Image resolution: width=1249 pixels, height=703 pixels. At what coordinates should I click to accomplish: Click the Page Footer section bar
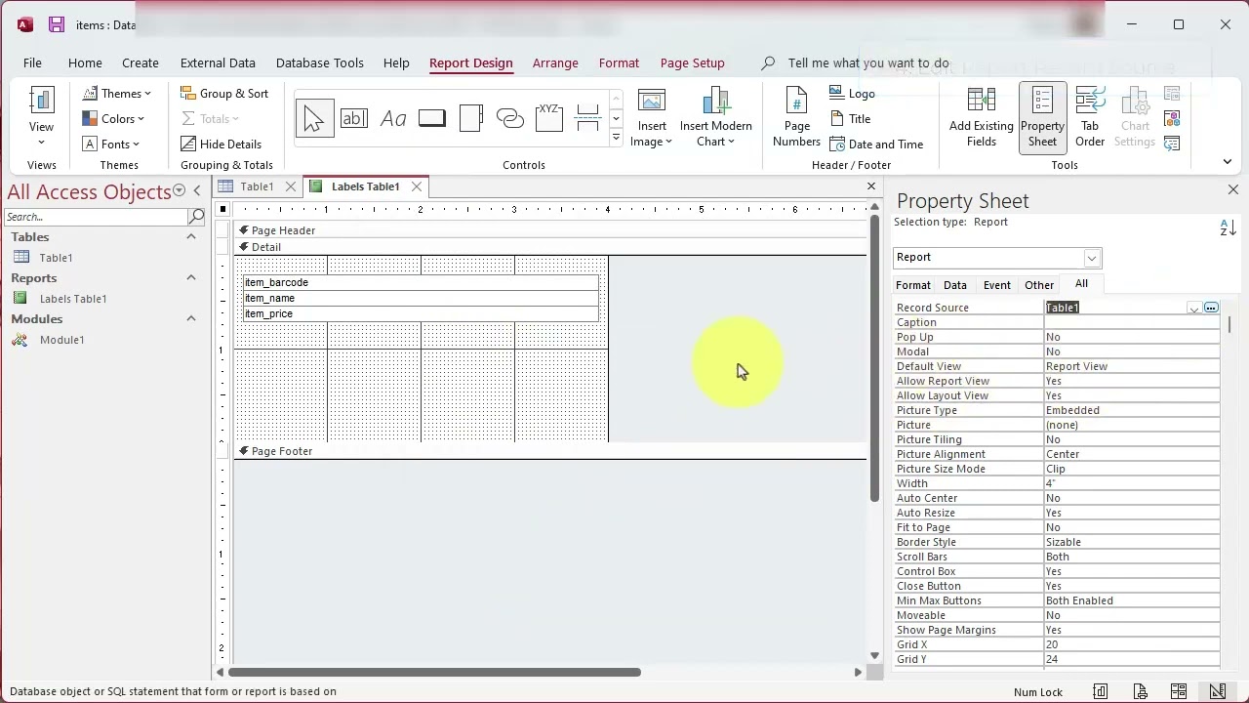tap(551, 451)
